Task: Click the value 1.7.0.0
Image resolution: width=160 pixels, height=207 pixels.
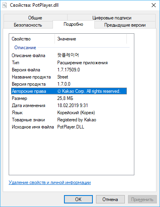Action: point(64,84)
